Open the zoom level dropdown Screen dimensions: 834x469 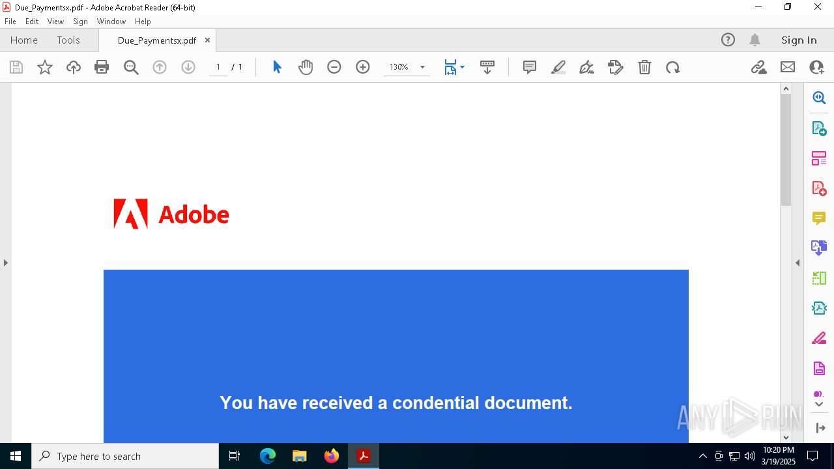tap(422, 67)
